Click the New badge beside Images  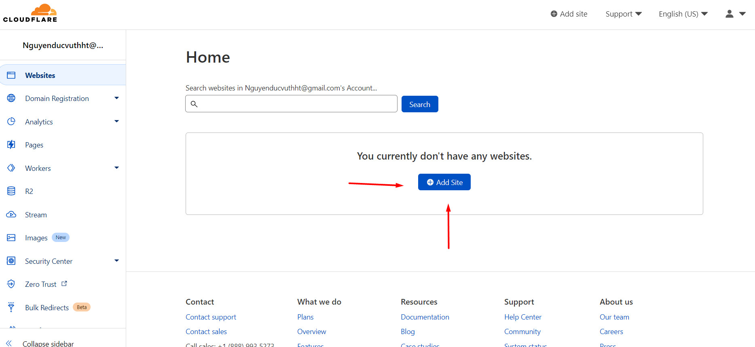coord(61,238)
